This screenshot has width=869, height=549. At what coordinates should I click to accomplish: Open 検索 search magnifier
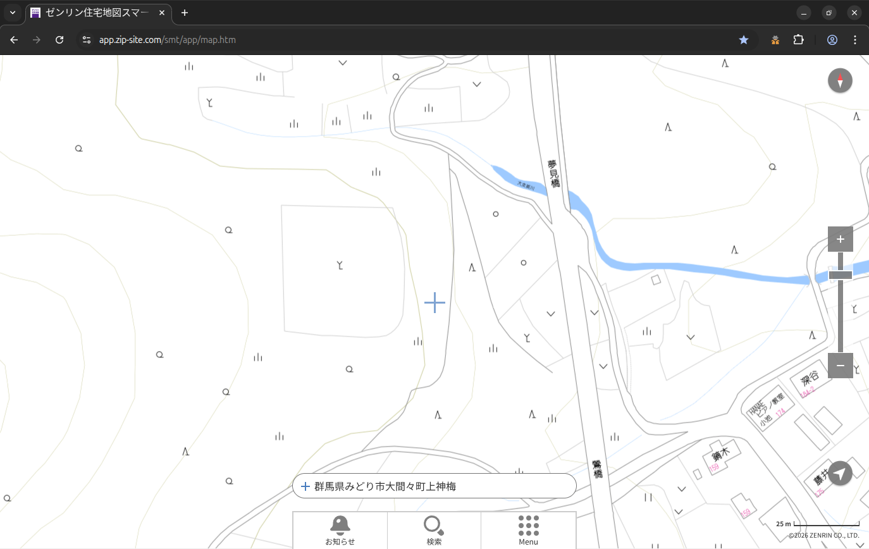(x=434, y=529)
